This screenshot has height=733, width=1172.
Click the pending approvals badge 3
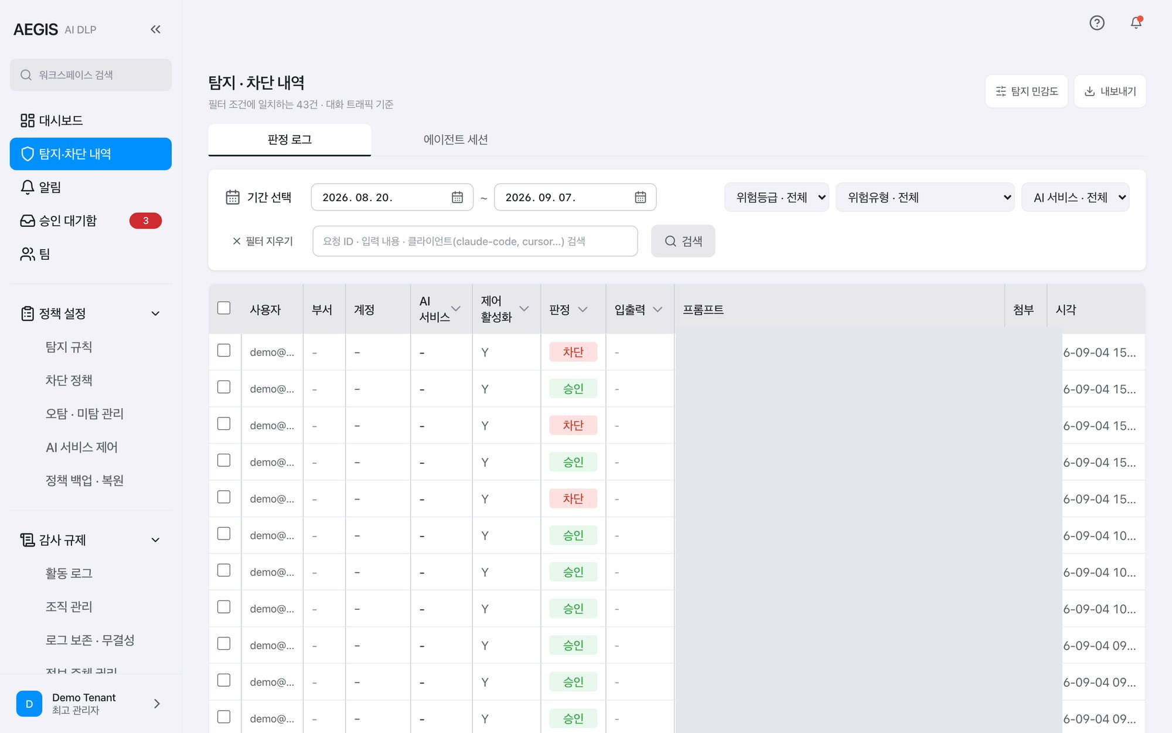(145, 220)
